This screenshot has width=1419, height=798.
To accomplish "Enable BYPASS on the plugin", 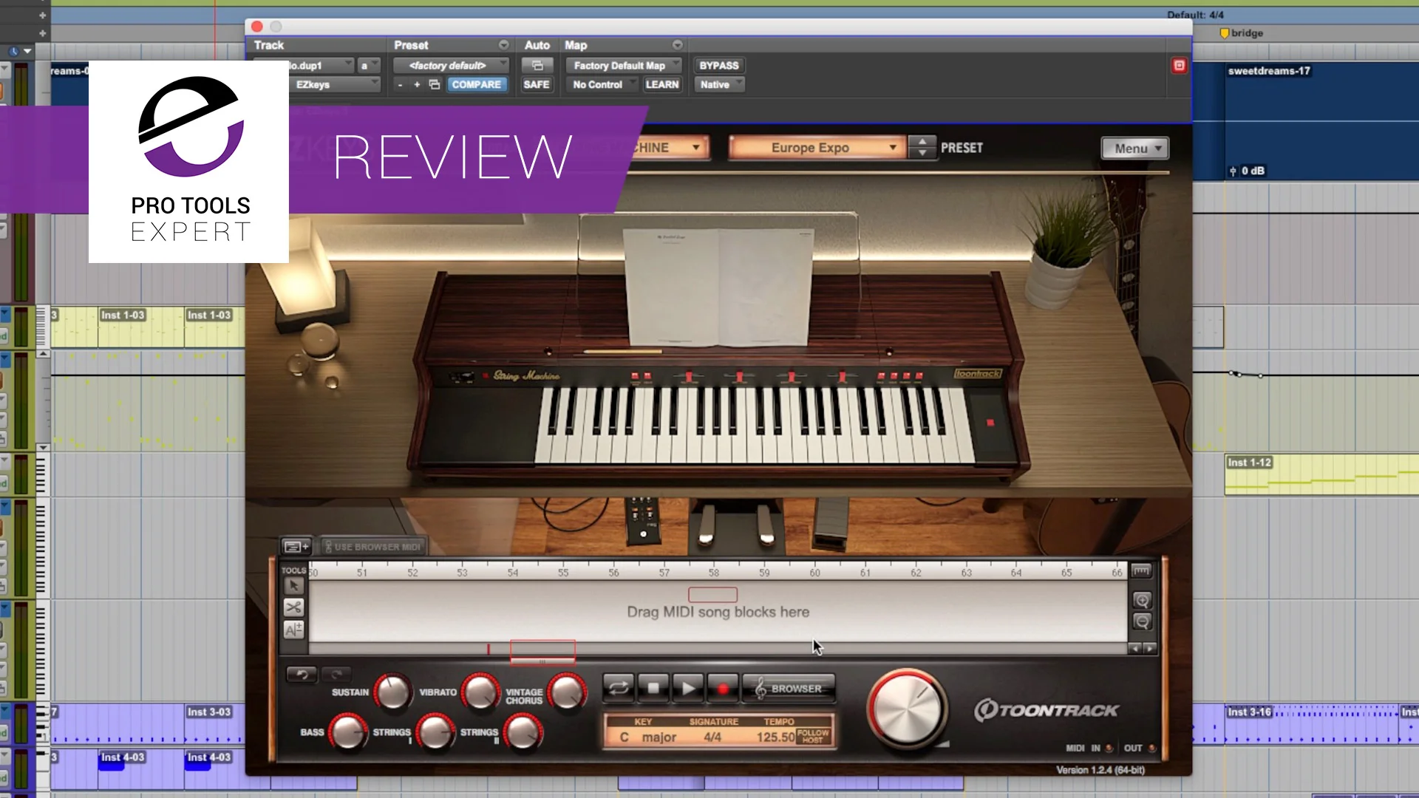I will [x=718, y=65].
